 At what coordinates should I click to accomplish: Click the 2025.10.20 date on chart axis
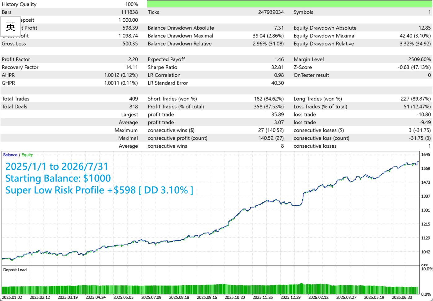pyautogui.click(x=235, y=297)
